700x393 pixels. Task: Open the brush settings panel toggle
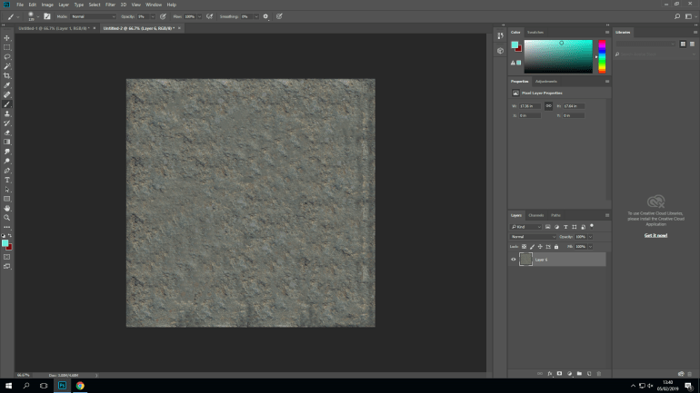(x=47, y=16)
